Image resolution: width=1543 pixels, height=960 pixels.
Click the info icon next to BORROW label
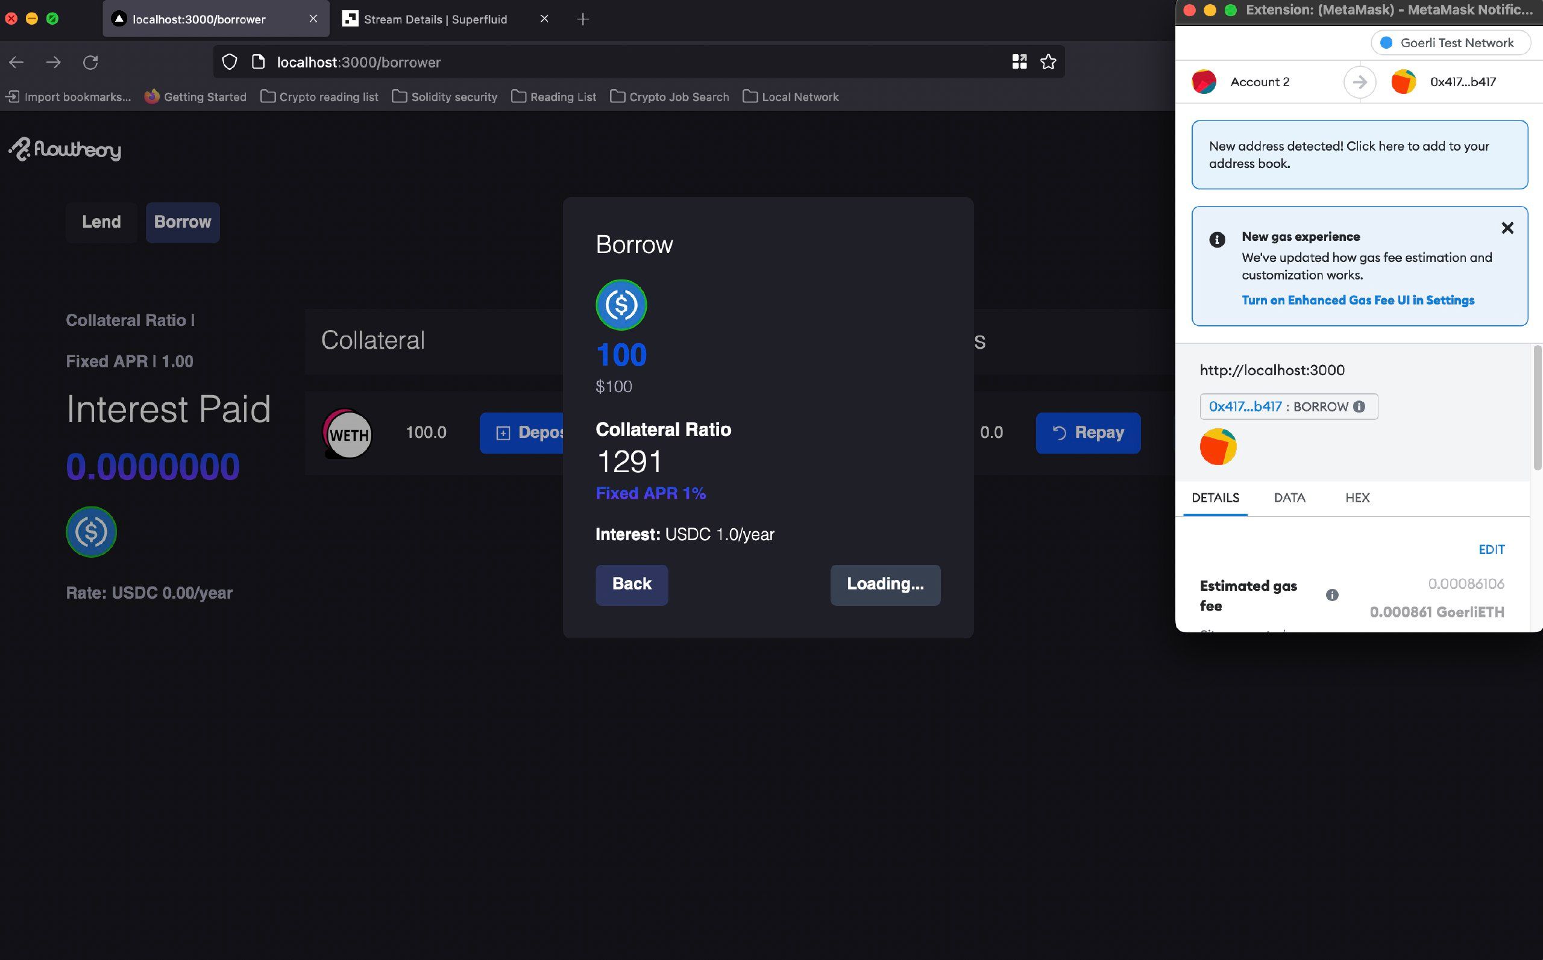[1360, 406]
